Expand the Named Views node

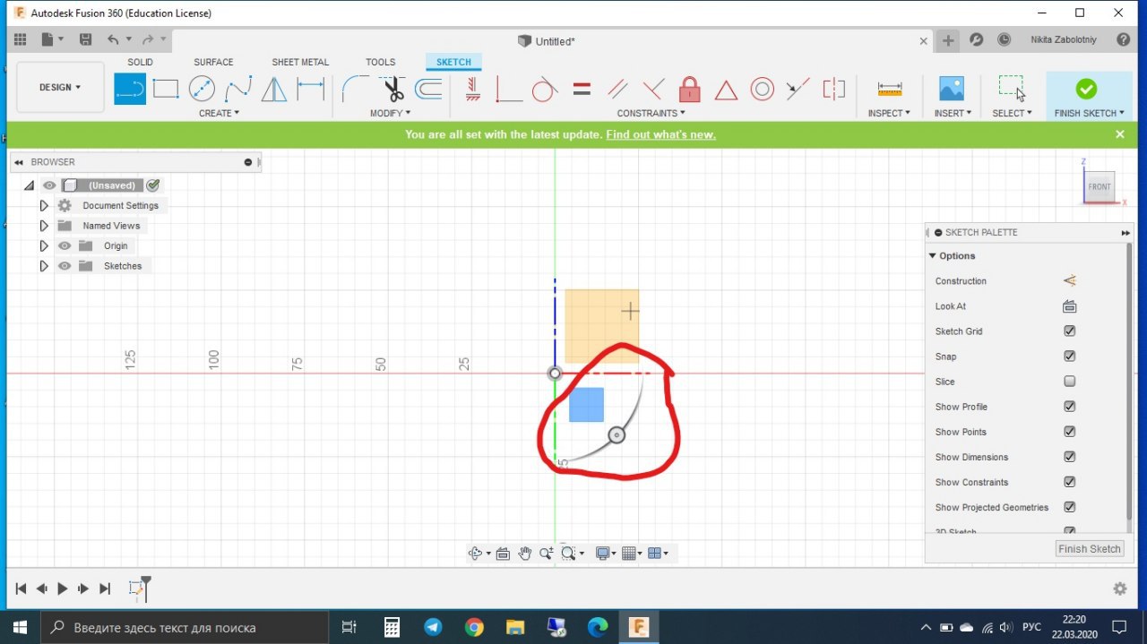click(43, 226)
